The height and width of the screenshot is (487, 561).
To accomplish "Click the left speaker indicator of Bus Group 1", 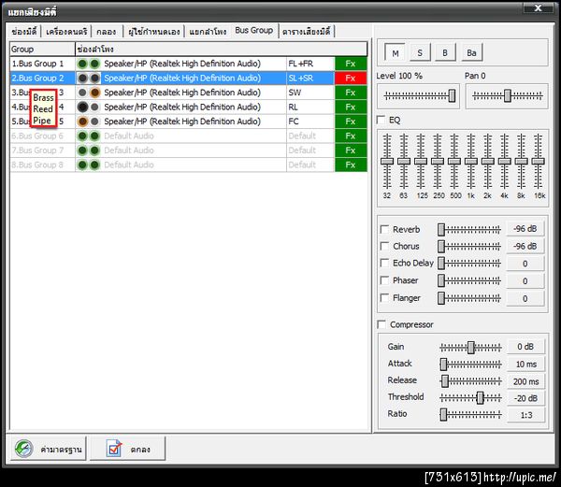I will [x=82, y=64].
